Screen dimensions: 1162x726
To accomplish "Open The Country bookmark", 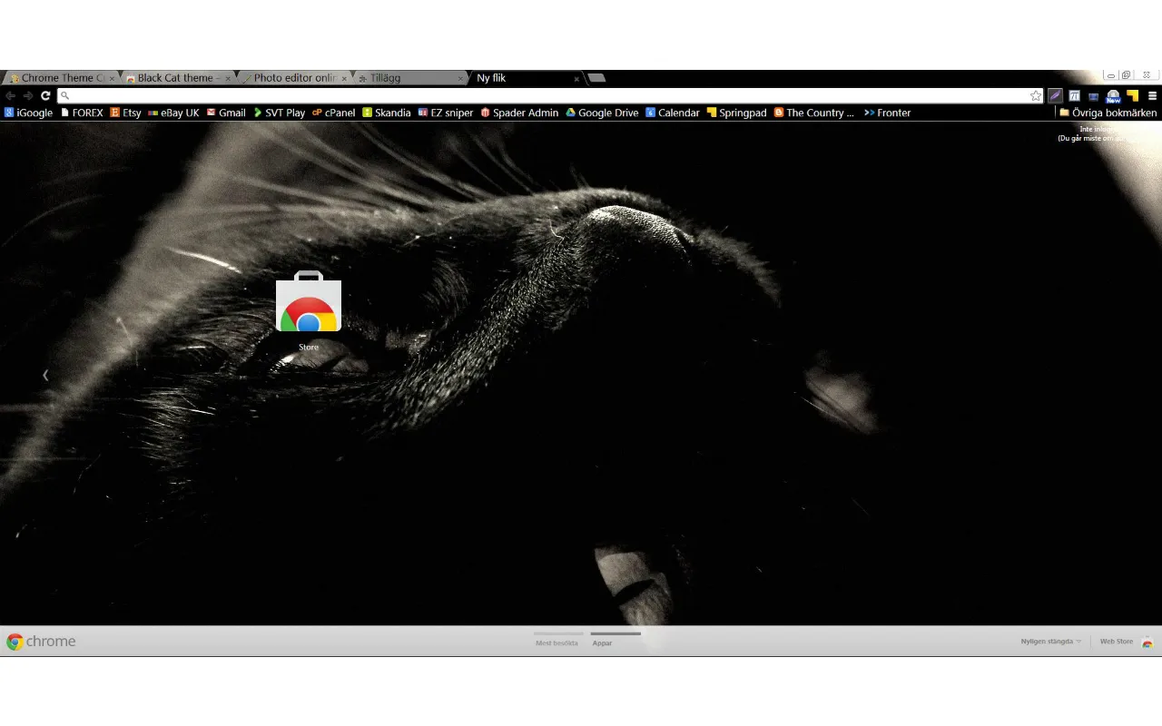I will click(x=814, y=113).
